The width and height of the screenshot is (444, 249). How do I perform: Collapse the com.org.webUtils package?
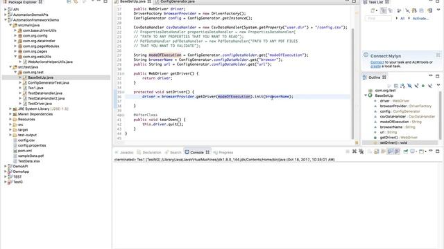pos(15,57)
